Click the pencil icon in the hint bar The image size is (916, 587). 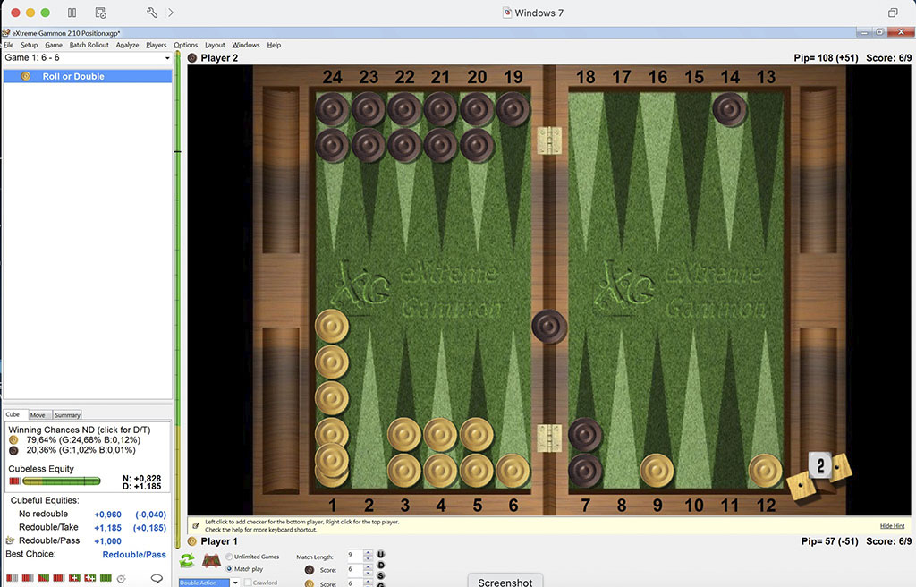(195, 525)
